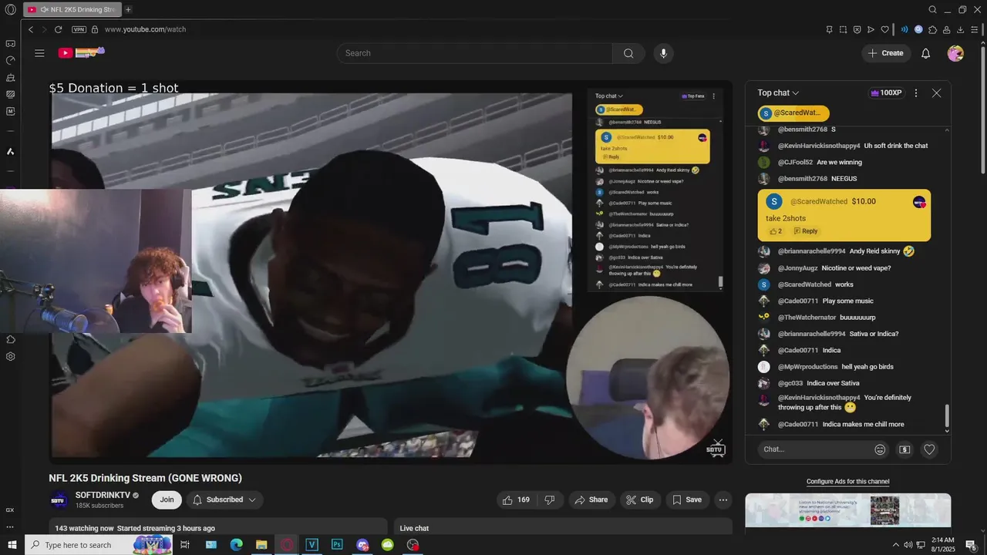Click the YouTube search field

click(474, 53)
